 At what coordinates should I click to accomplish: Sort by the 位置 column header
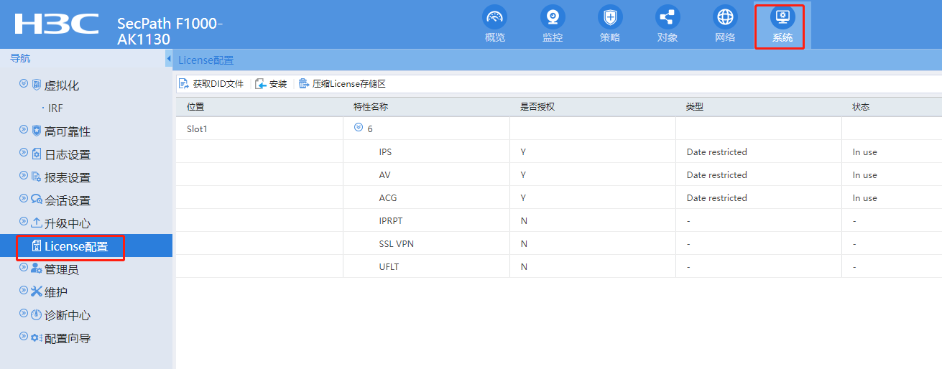pyautogui.click(x=195, y=106)
